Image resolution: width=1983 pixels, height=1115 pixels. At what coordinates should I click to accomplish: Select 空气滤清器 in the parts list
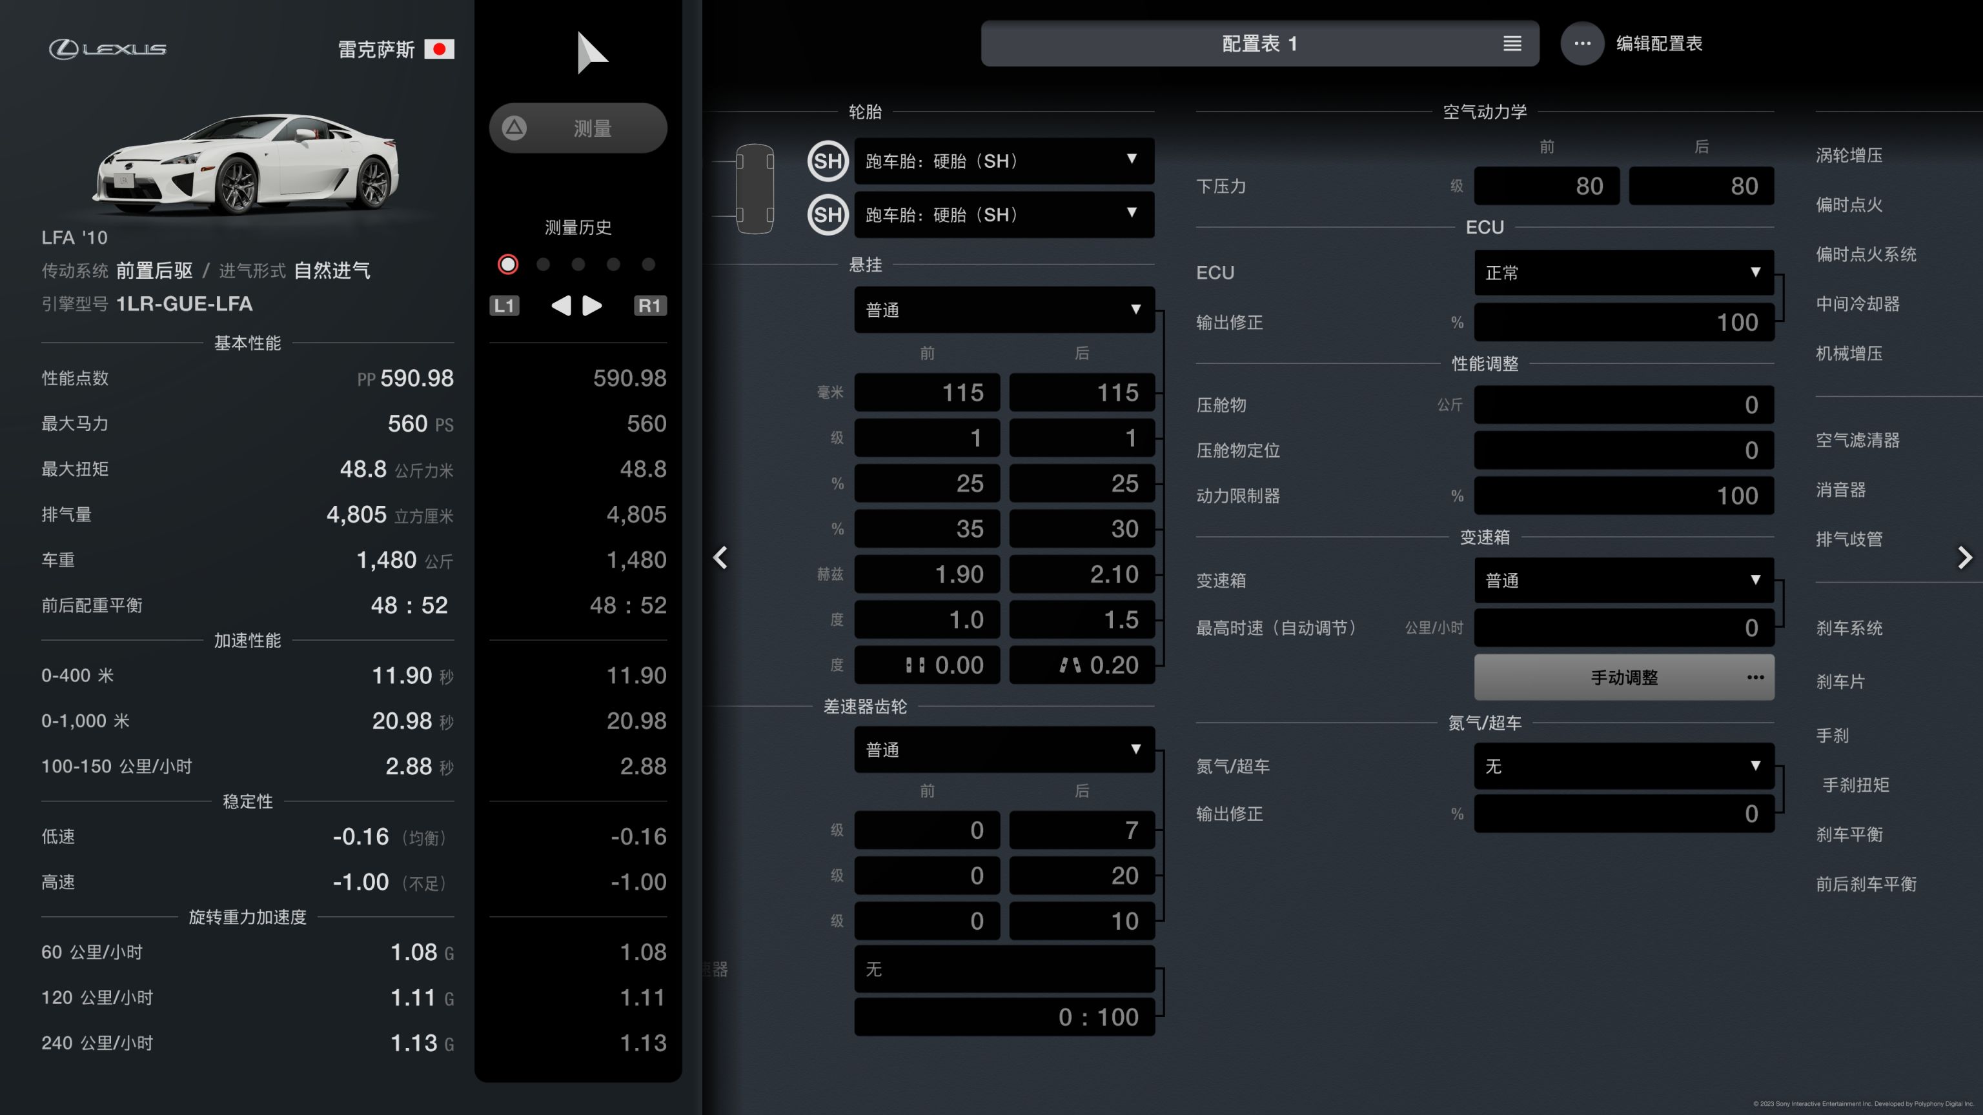coord(1858,440)
